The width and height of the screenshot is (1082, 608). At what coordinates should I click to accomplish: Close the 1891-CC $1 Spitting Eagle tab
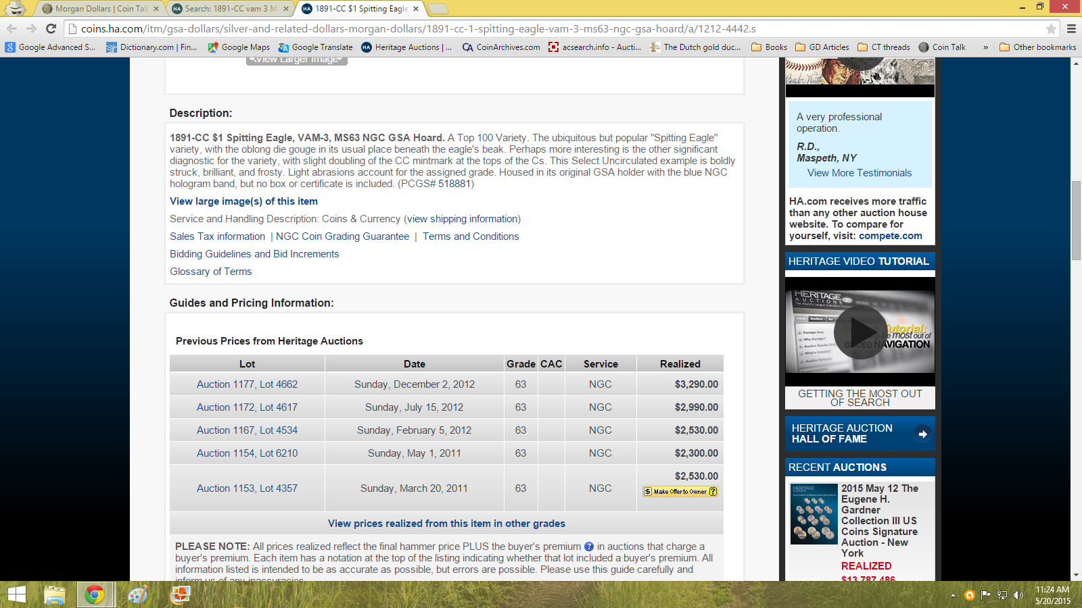(416, 9)
